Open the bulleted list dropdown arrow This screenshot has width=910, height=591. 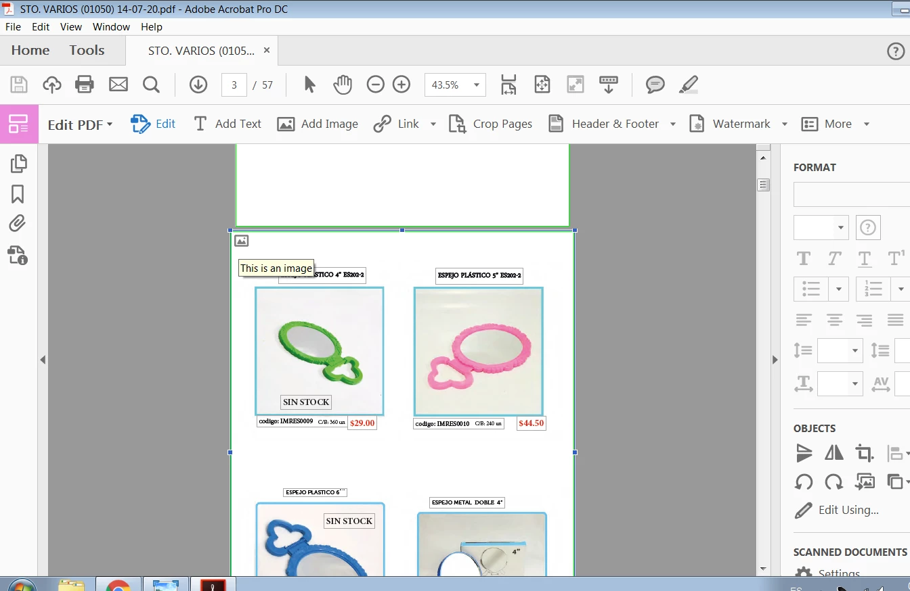tap(838, 289)
